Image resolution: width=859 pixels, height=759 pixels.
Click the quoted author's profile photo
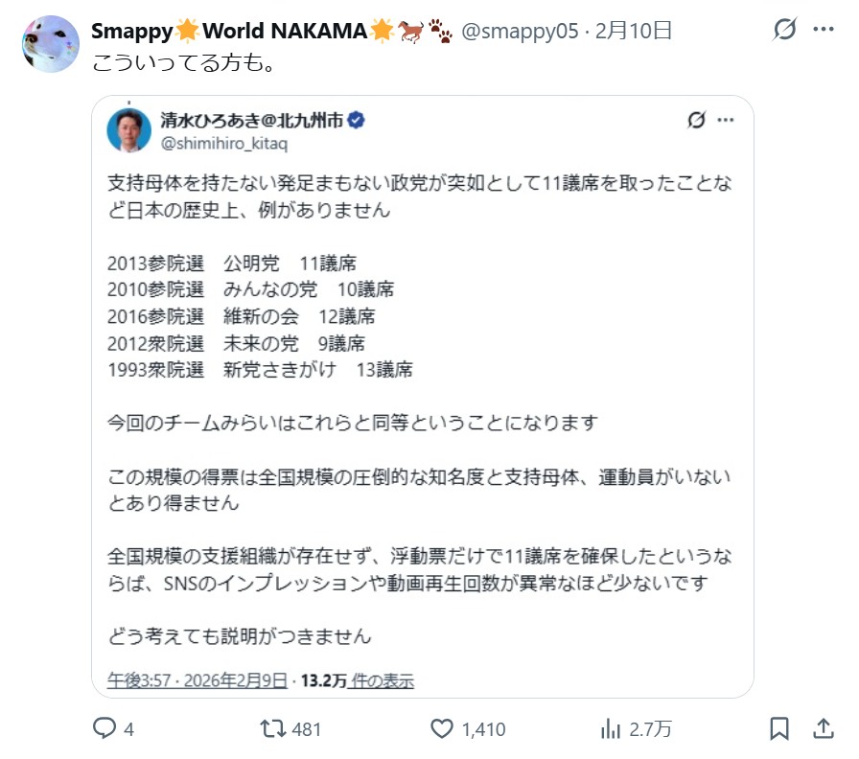[128, 130]
